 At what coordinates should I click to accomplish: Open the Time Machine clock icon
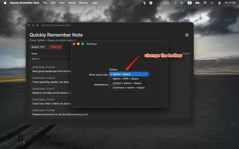point(212,3)
